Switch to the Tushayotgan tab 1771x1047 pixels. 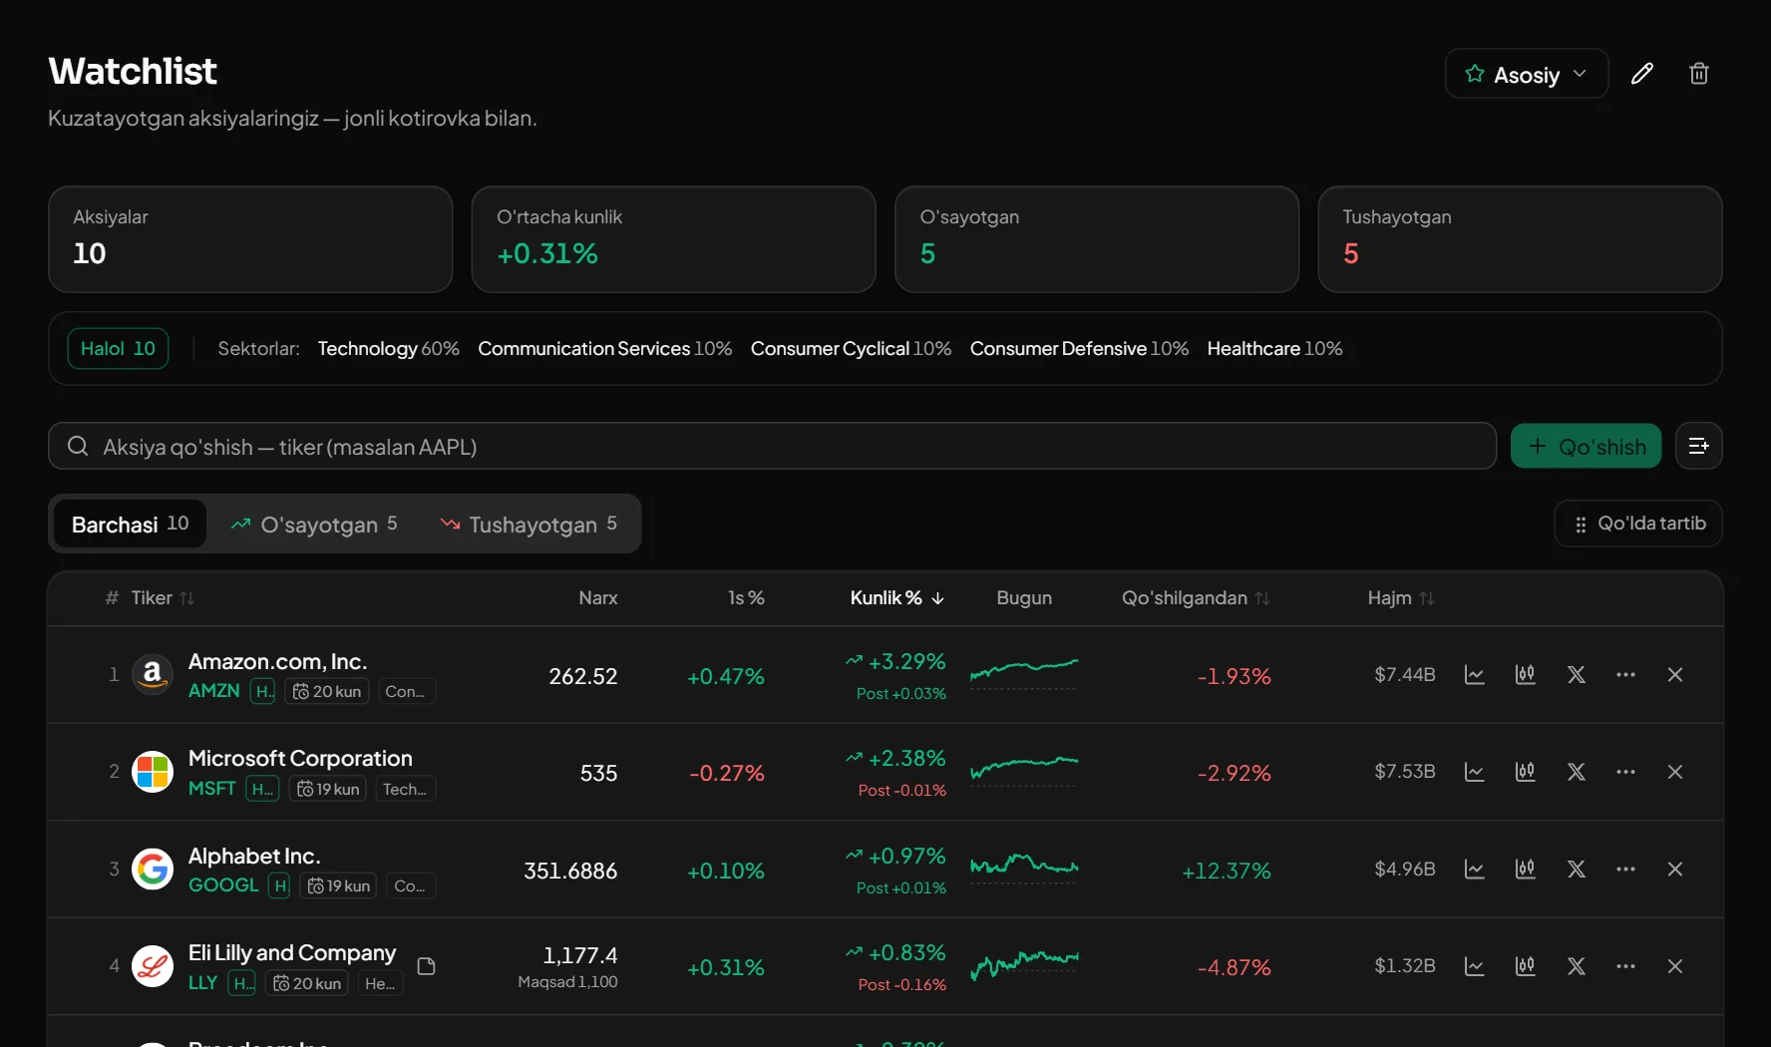pos(529,523)
